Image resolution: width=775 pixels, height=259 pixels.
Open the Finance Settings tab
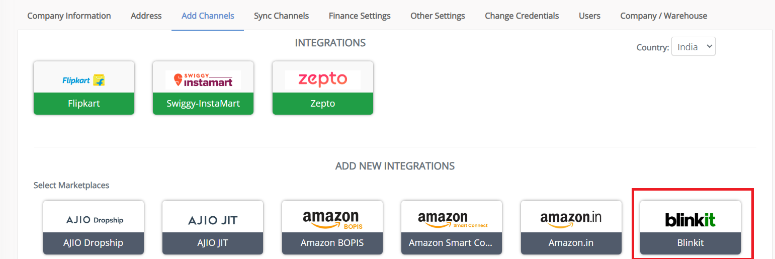coord(360,16)
